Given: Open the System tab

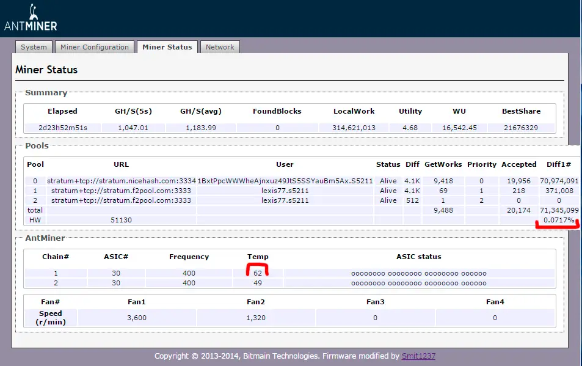Looking at the screenshot, I should (x=34, y=47).
